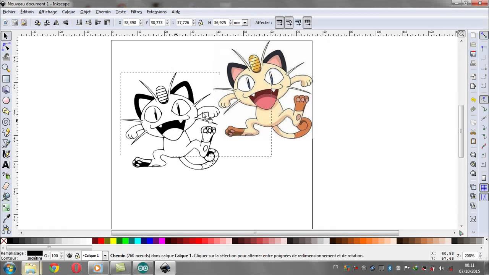Screen dimensions: 489x275
Task: Select the 3D box tool
Action: 6,89
